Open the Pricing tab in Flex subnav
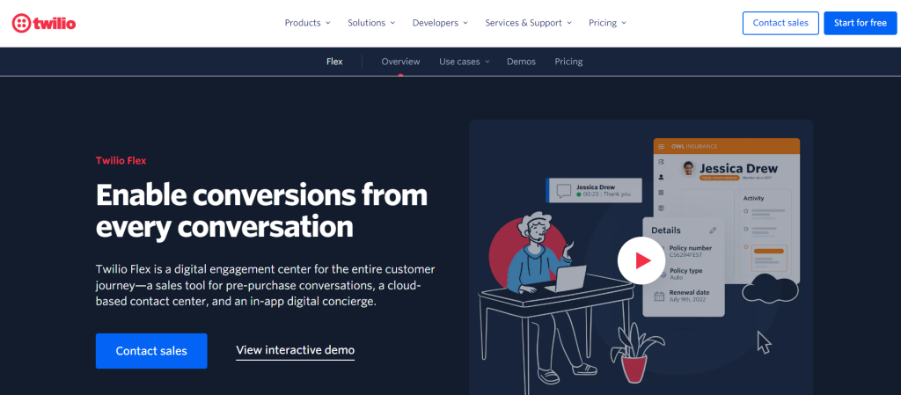The image size is (901, 395). tap(568, 62)
